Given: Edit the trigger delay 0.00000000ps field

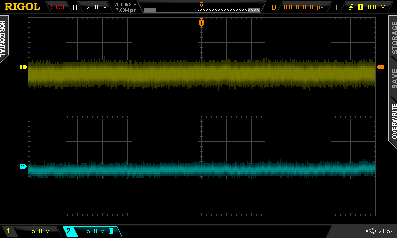Looking at the screenshot, I should 303,7.
